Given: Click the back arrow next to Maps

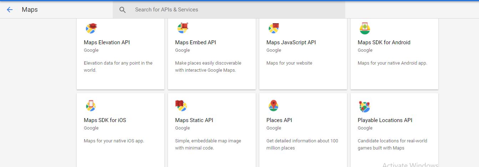Looking at the screenshot, I should [x=10, y=10].
